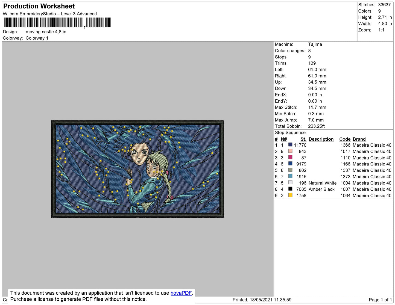Click the Colors count value 9

click(379, 11)
